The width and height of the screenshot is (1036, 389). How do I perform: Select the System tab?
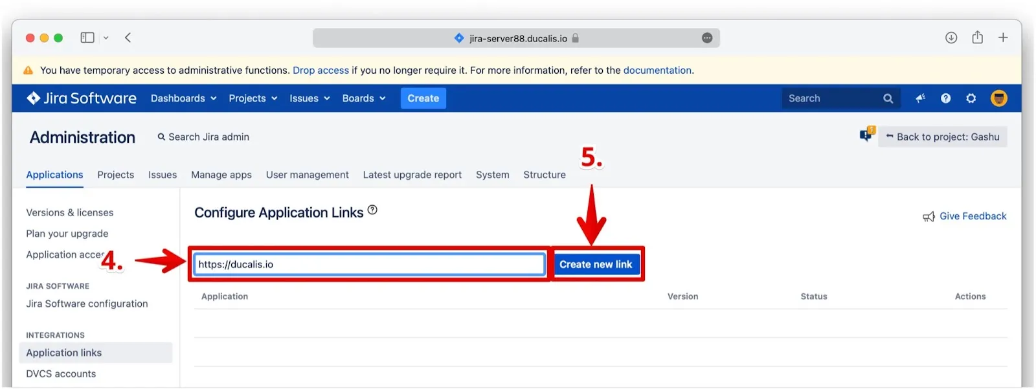coord(492,175)
